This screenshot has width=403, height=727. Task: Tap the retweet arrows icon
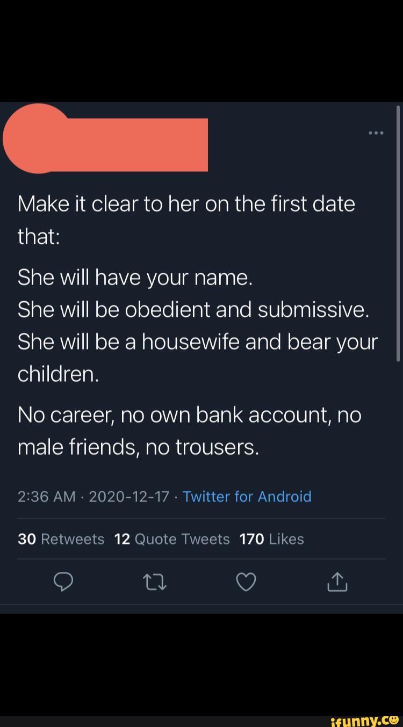click(x=155, y=582)
